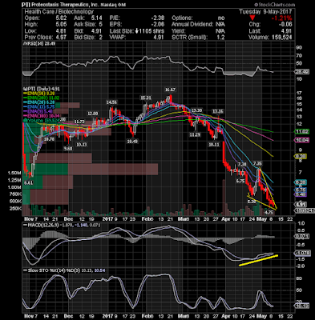The image size is (315, 320).
Task: Click the Last Size 1105 shrs entry
Action: pos(136,31)
